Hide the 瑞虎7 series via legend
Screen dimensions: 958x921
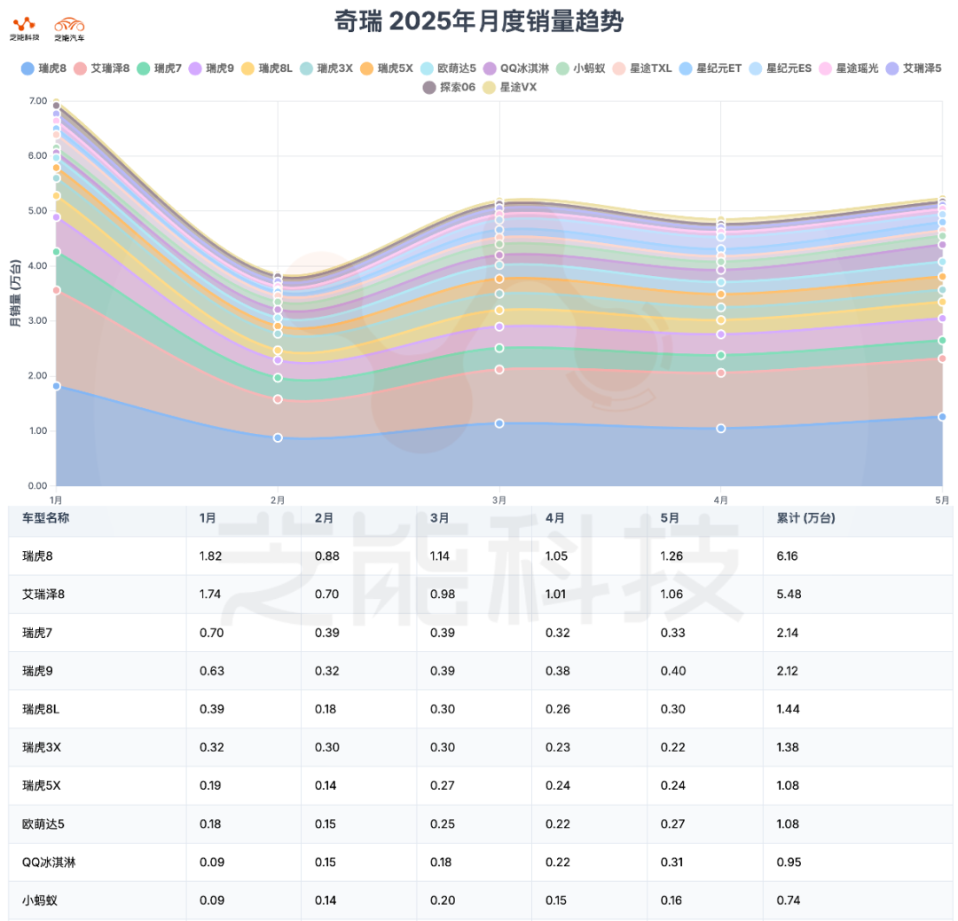[x=159, y=68]
